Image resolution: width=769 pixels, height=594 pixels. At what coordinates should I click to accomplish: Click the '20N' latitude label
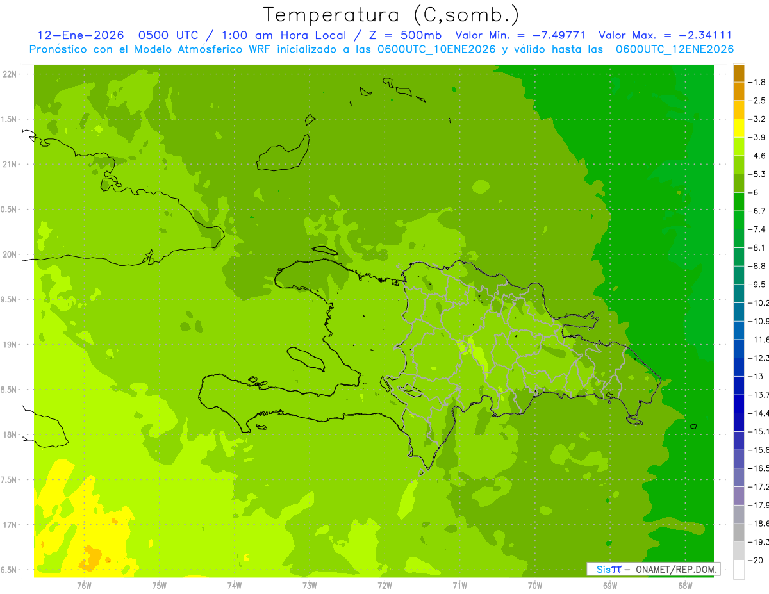point(10,254)
